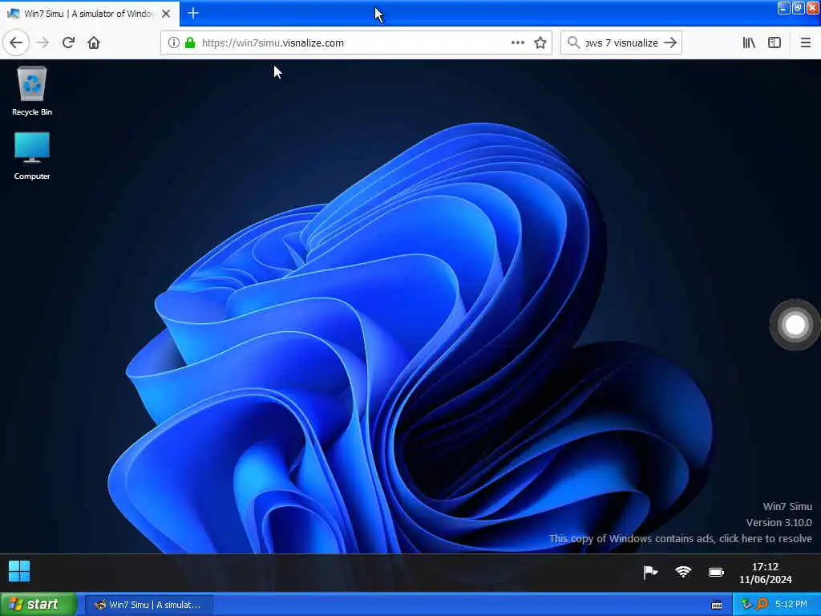
Task: Click the on-screen keyboard tray icon
Action: pyautogui.click(x=717, y=605)
